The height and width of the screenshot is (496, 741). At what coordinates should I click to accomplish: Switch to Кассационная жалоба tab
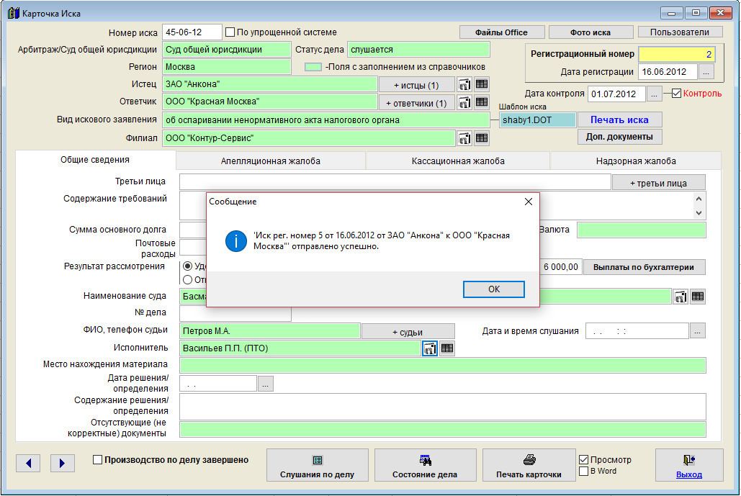pyautogui.click(x=458, y=161)
